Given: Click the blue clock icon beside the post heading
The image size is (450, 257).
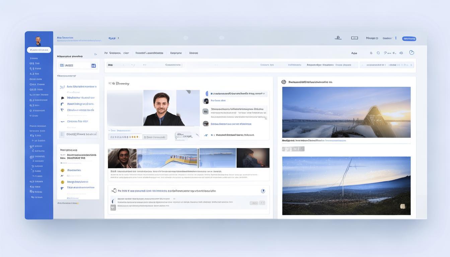Looking at the screenshot, I should [x=263, y=191].
